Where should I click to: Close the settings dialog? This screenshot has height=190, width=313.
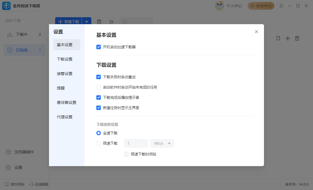click(x=256, y=32)
